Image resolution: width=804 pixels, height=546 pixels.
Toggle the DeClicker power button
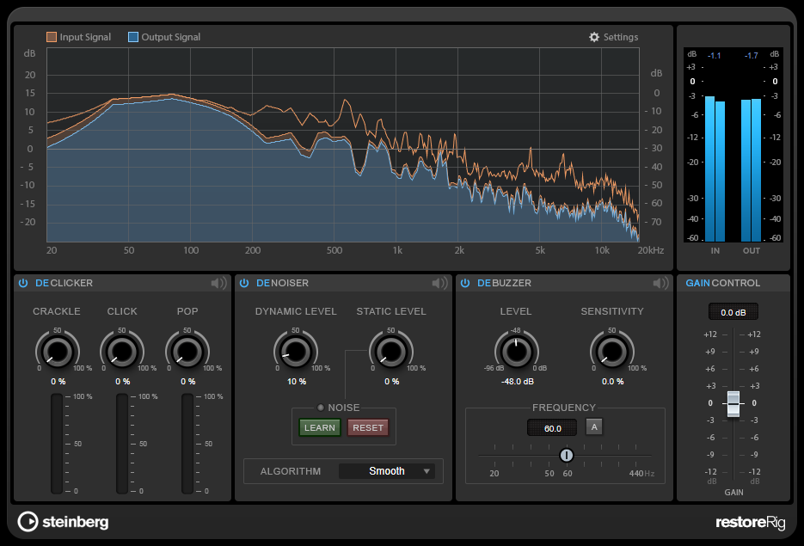click(23, 283)
